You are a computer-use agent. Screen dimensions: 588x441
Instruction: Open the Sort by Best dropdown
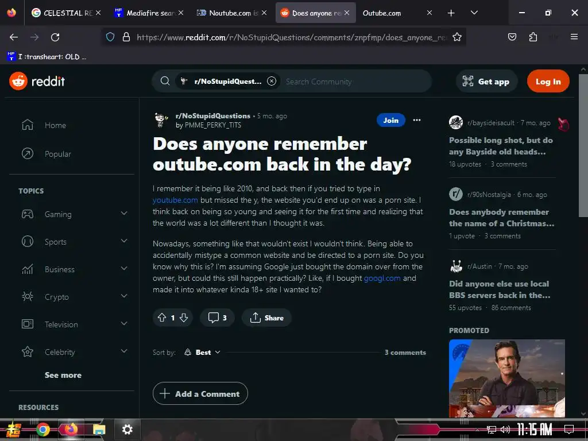tap(202, 352)
